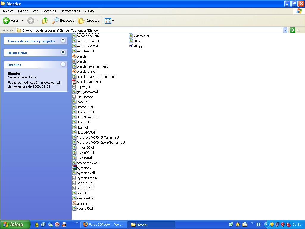The width and height of the screenshot is (305, 229).
Task: Select the SDL.dll file icon
Action: [74, 193]
